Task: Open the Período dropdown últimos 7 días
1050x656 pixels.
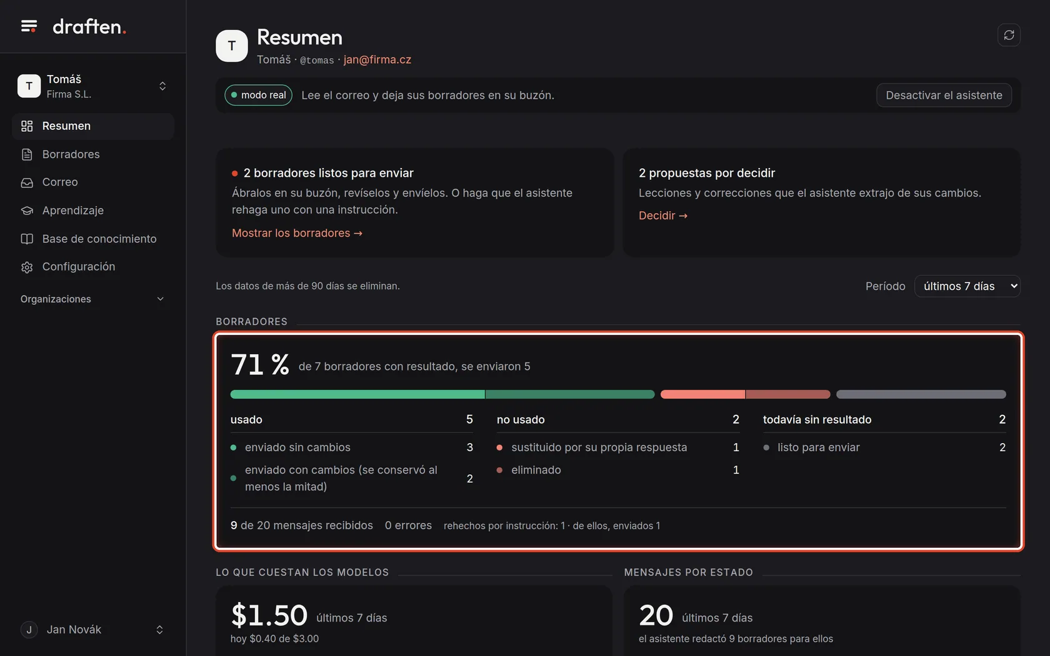Action: pyautogui.click(x=967, y=286)
